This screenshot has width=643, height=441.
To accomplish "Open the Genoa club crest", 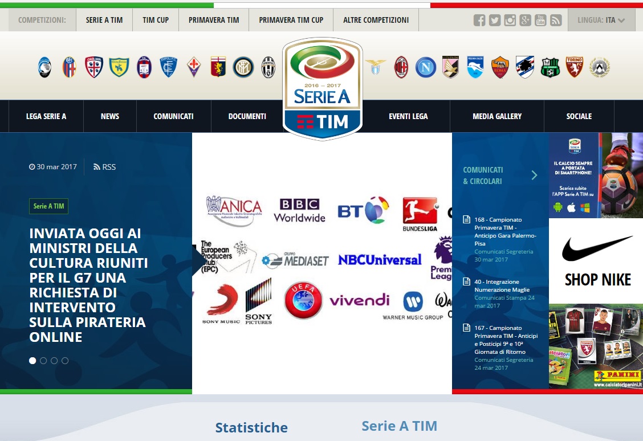I will (218, 67).
